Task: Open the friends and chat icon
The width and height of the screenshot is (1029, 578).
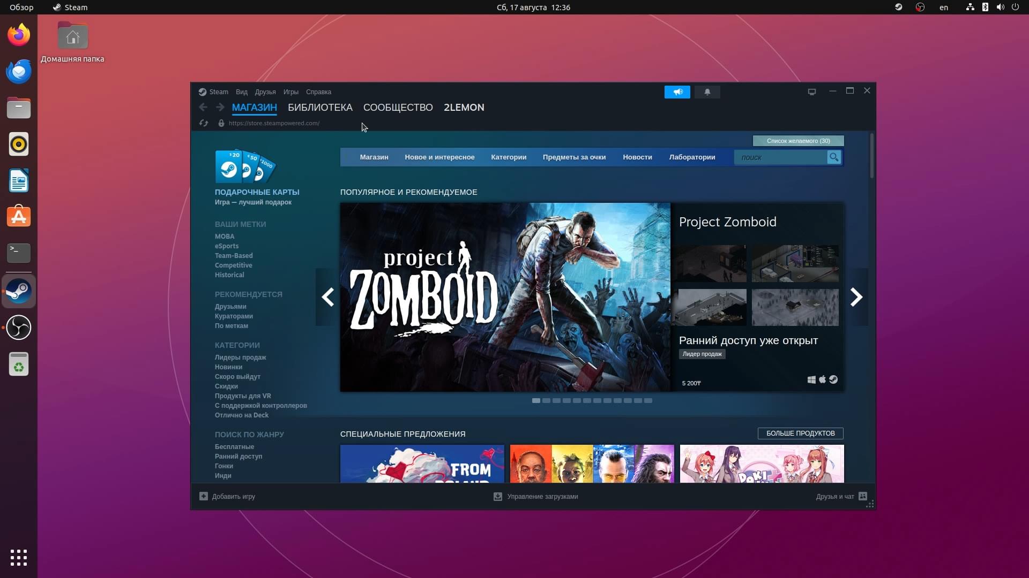Action: click(863, 497)
